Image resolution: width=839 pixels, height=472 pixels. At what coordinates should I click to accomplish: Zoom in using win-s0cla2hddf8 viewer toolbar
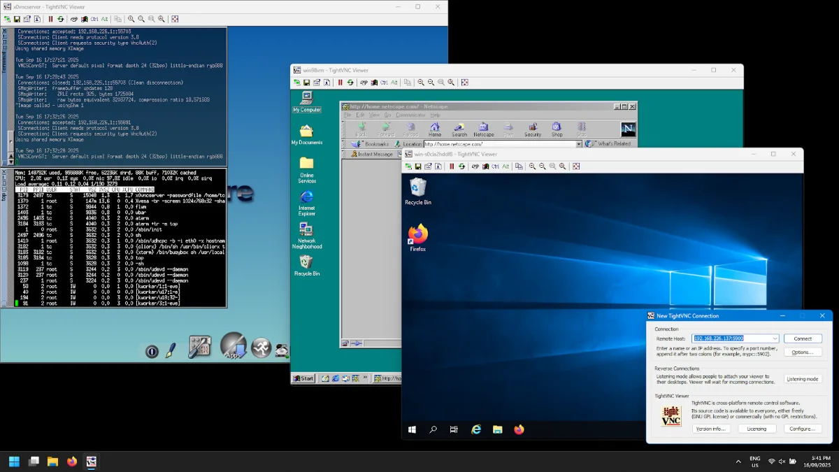(532, 166)
